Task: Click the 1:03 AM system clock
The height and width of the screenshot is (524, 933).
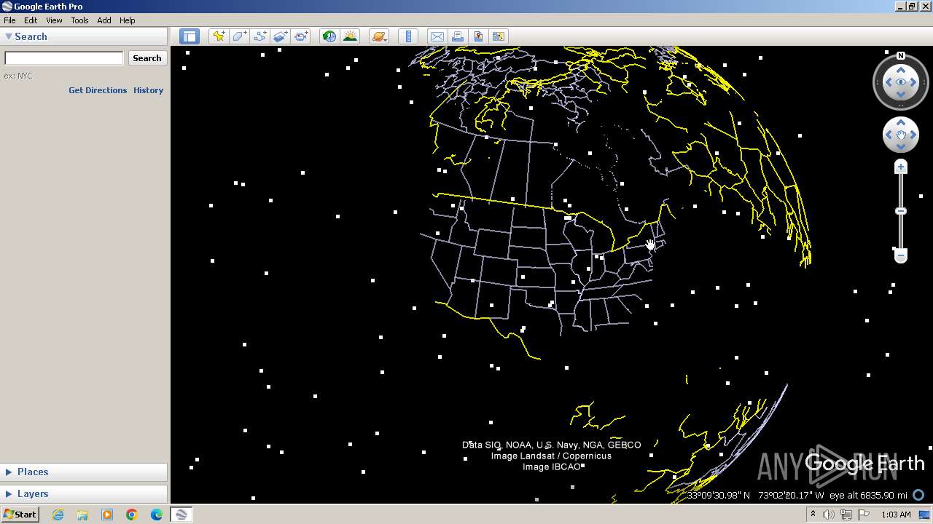Action: pos(896,515)
